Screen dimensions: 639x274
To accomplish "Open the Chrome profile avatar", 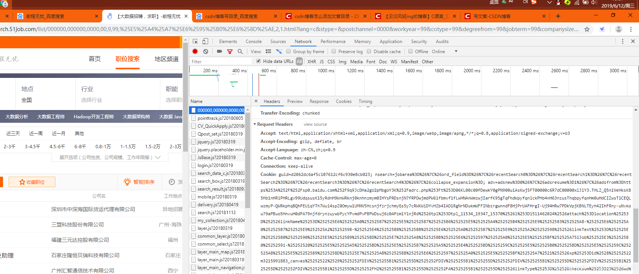I will pyautogui.click(x=619, y=29).
